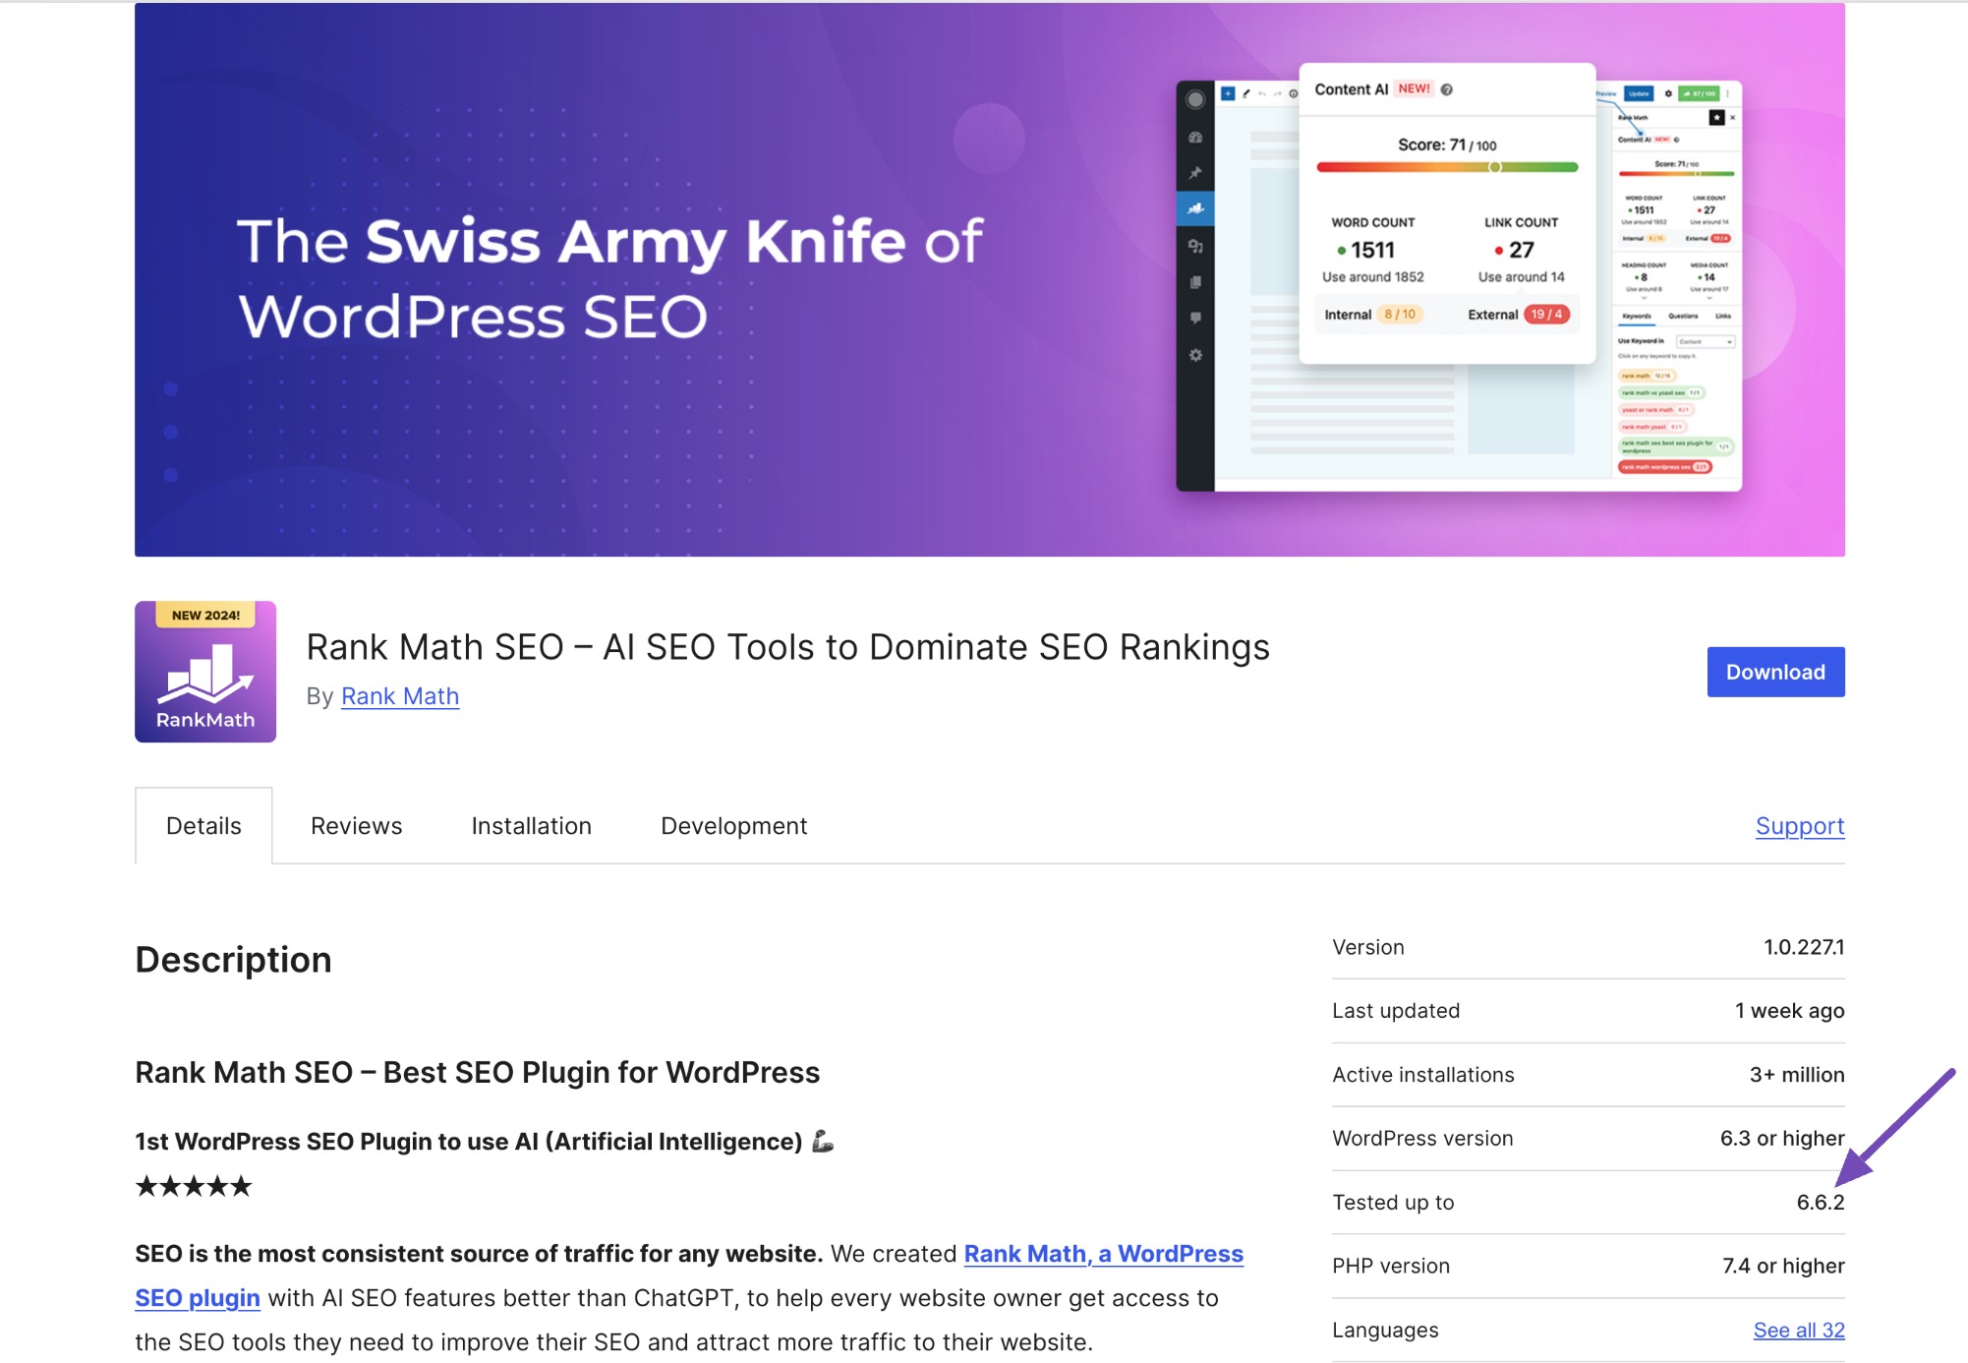Follow the 'Rank Math, a WordPress SEO plugin' link

(x=1103, y=1254)
